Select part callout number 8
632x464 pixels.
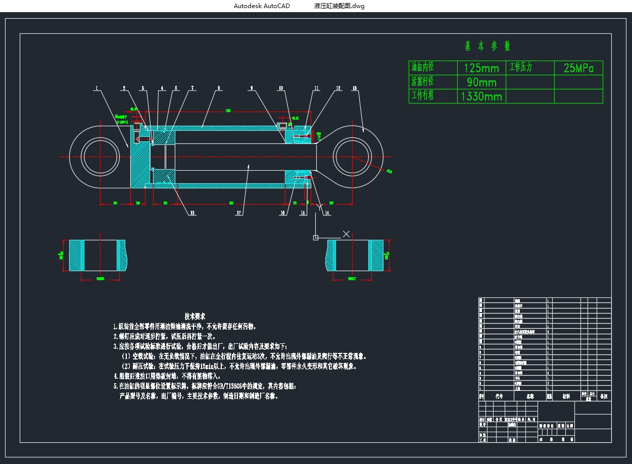click(x=219, y=88)
